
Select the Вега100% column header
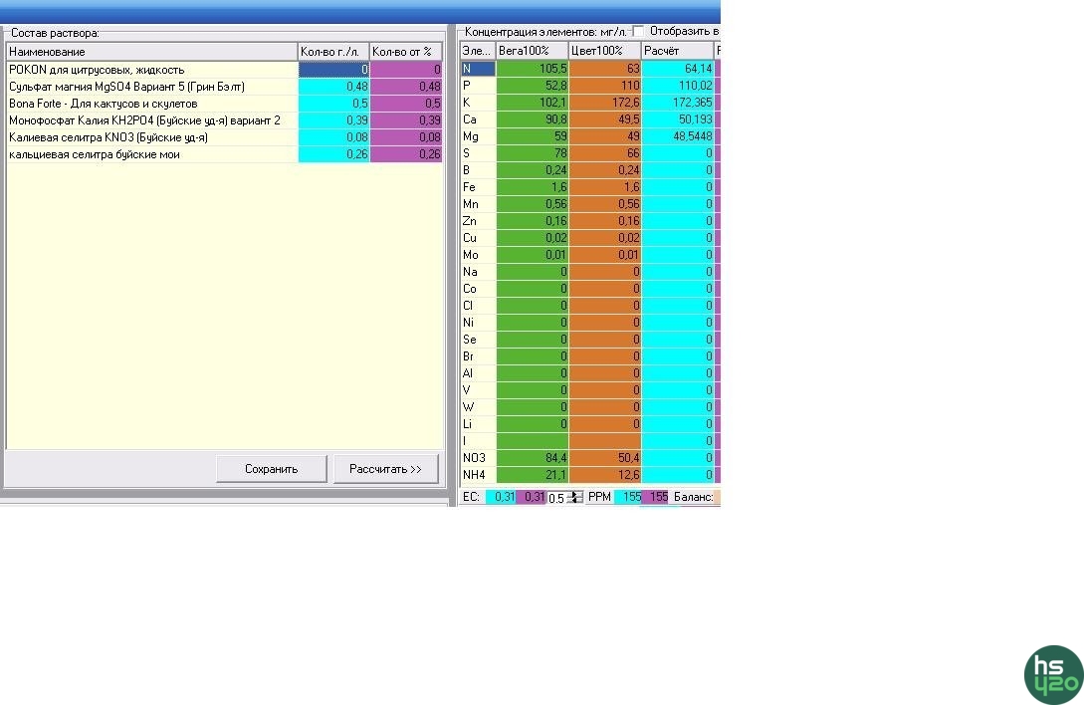532,51
